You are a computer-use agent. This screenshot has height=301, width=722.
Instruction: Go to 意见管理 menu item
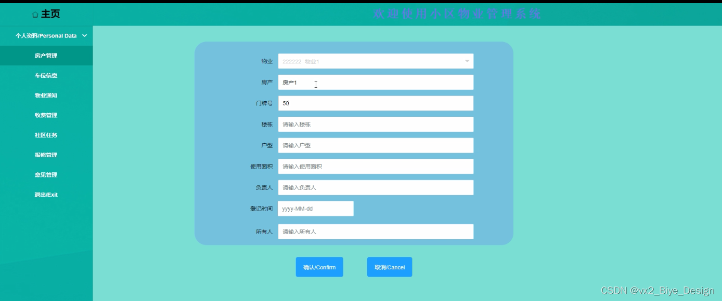click(x=46, y=175)
